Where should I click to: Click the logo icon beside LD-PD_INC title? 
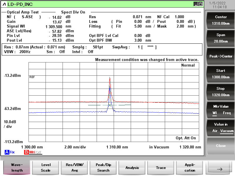coord(4,4)
